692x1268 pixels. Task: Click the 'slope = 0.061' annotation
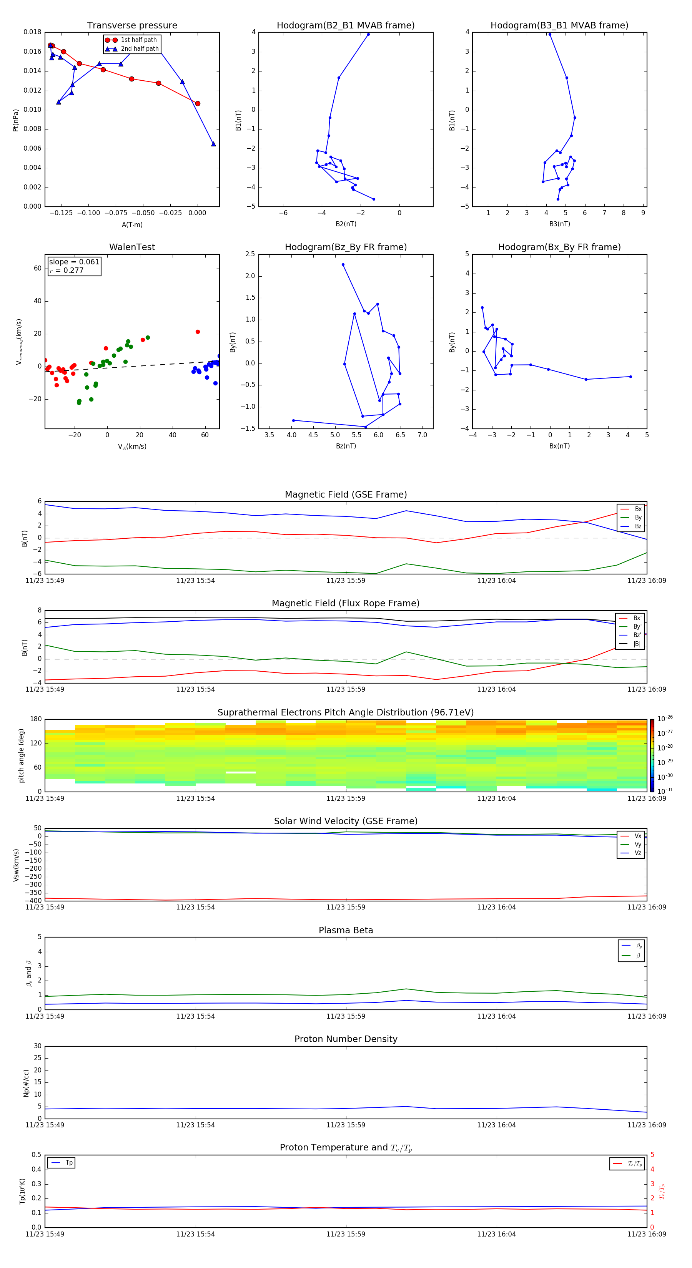pyautogui.click(x=74, y=262)
